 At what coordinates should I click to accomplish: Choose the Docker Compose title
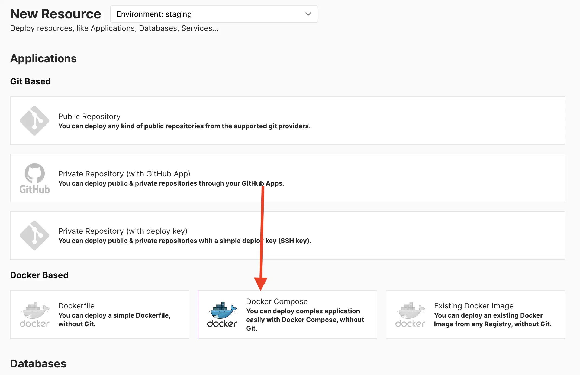click(x=277, y=301)
